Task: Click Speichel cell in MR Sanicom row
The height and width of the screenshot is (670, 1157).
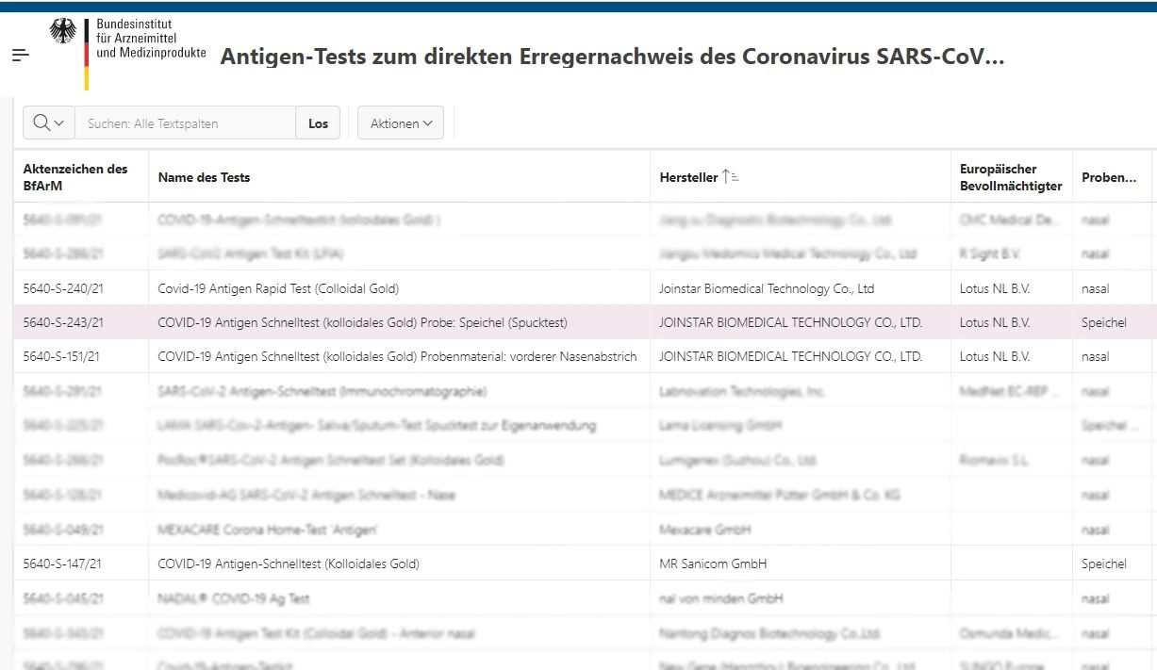Action: (1103, 564)
